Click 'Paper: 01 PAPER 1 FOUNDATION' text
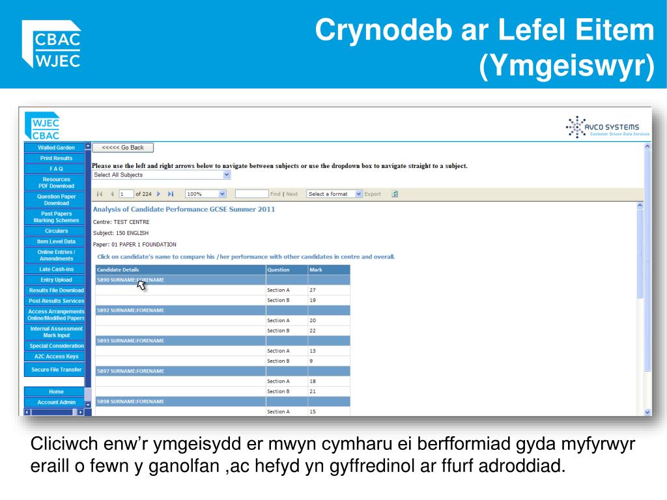Screen dimensions: 667x500 [134, 245]
